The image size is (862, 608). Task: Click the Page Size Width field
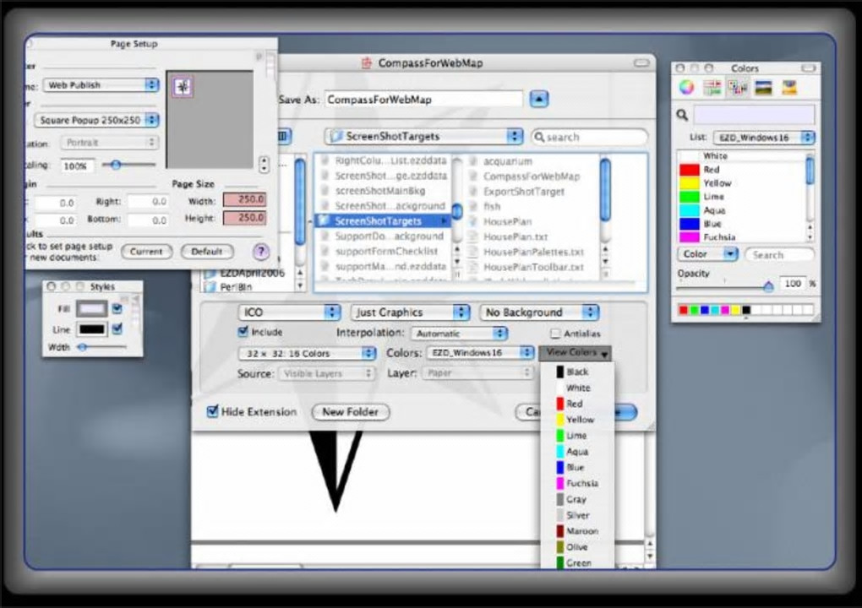pos(244,200)
